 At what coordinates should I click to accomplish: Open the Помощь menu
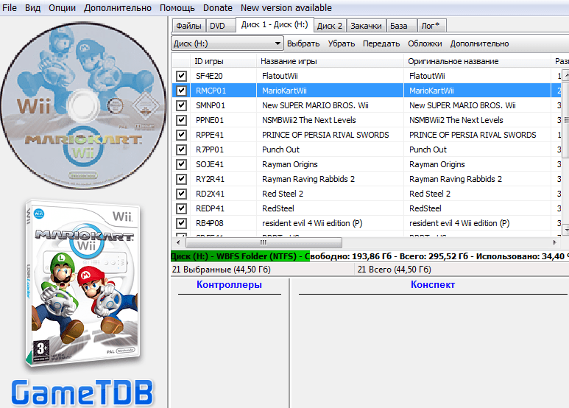pos(177,7)
